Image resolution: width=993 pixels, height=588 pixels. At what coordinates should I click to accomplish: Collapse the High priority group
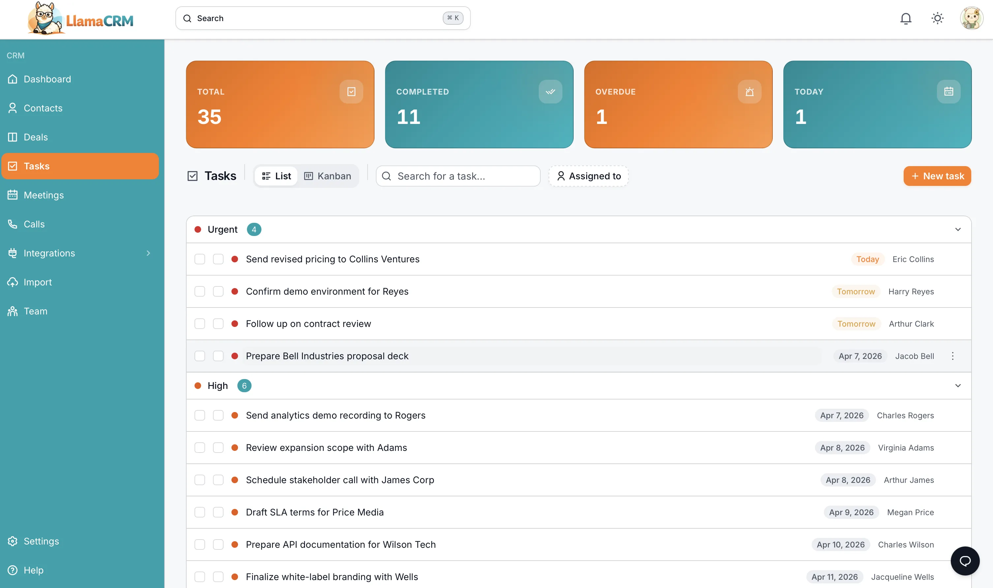957,386
